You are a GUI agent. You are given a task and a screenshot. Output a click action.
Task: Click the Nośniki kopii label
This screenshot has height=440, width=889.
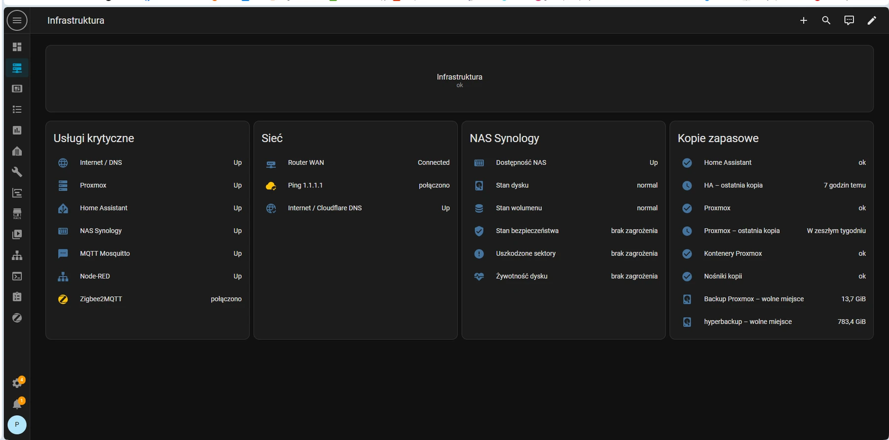coord(723,276)
